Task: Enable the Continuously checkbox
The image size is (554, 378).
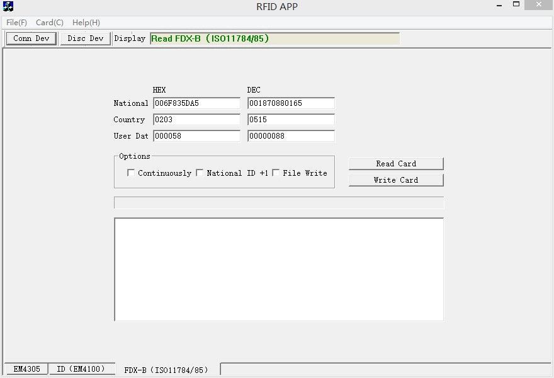Action: [x=131, y=173]
